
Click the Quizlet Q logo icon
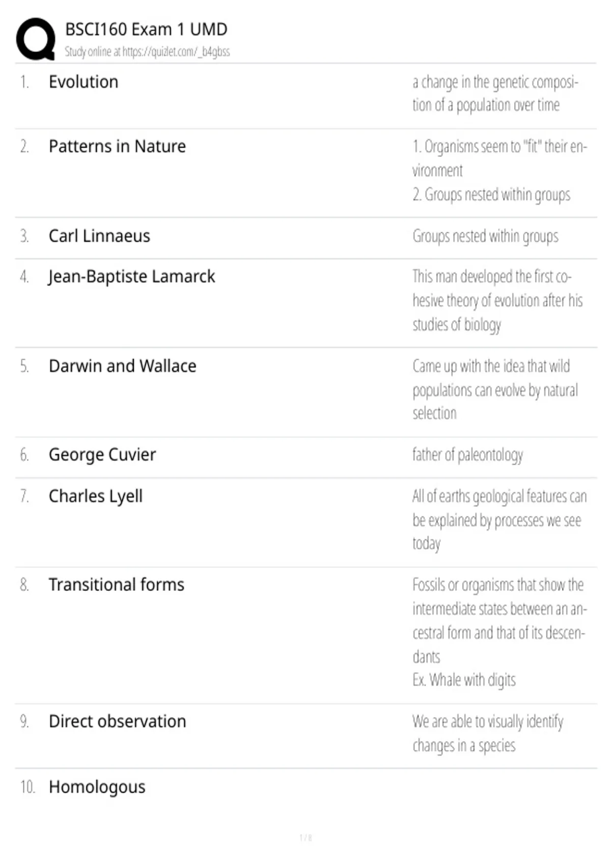(x=36, y=39)
